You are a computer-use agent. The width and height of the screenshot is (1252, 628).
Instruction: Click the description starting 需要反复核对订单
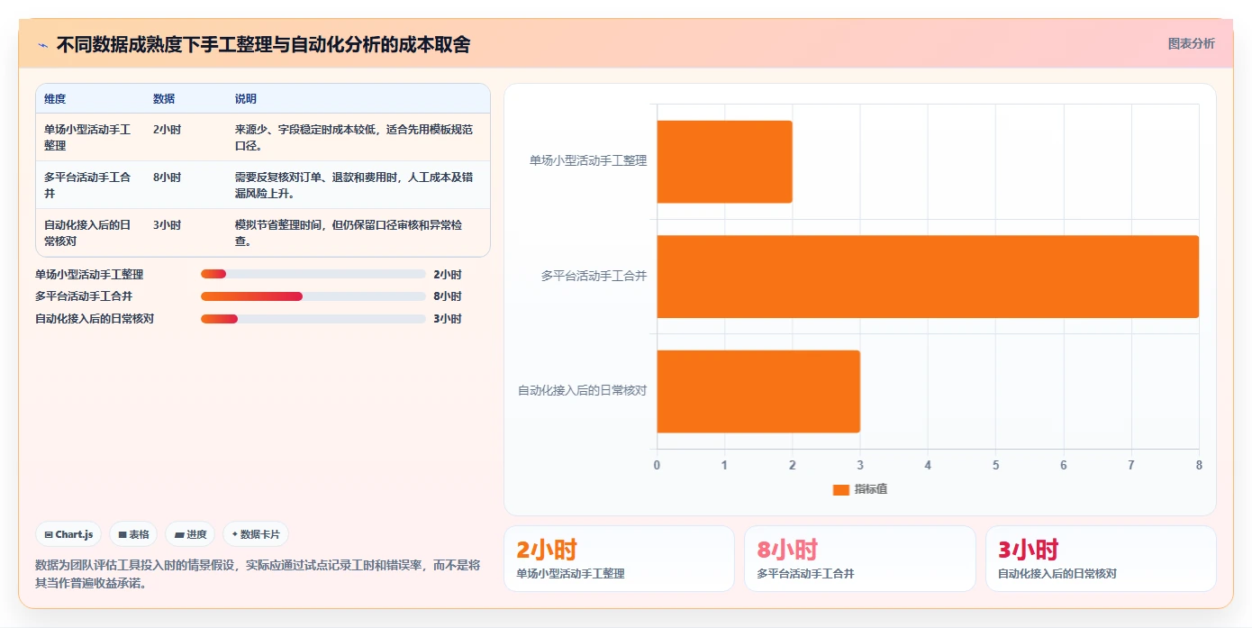[x=354, y=185]
